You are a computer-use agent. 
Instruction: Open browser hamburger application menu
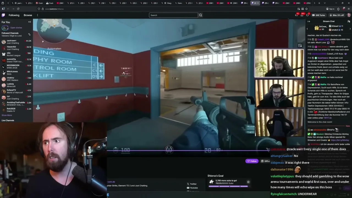(348, 9)
